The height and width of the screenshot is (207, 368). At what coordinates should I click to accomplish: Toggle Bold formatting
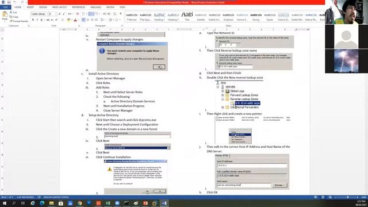pyautogui.click(x=33, y=20)
